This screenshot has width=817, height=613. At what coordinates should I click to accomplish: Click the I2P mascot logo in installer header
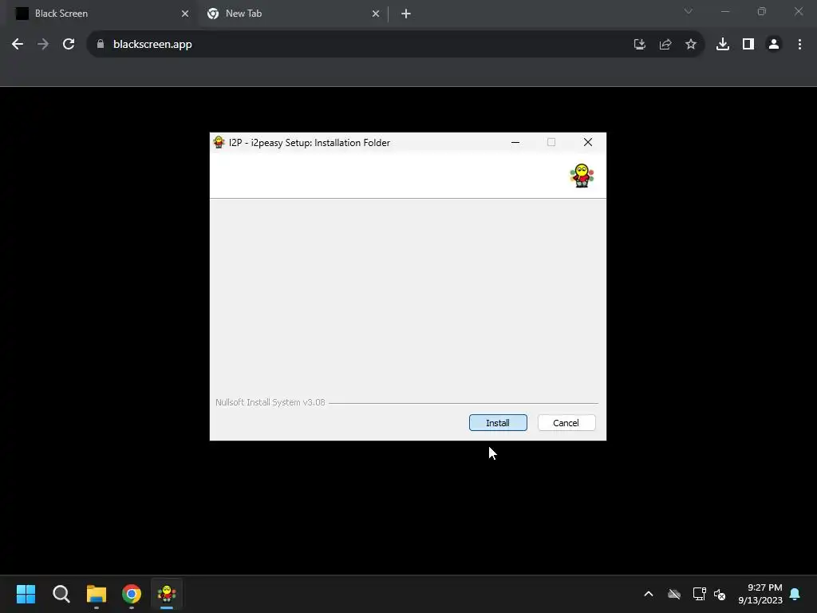[x=582, y=176]
